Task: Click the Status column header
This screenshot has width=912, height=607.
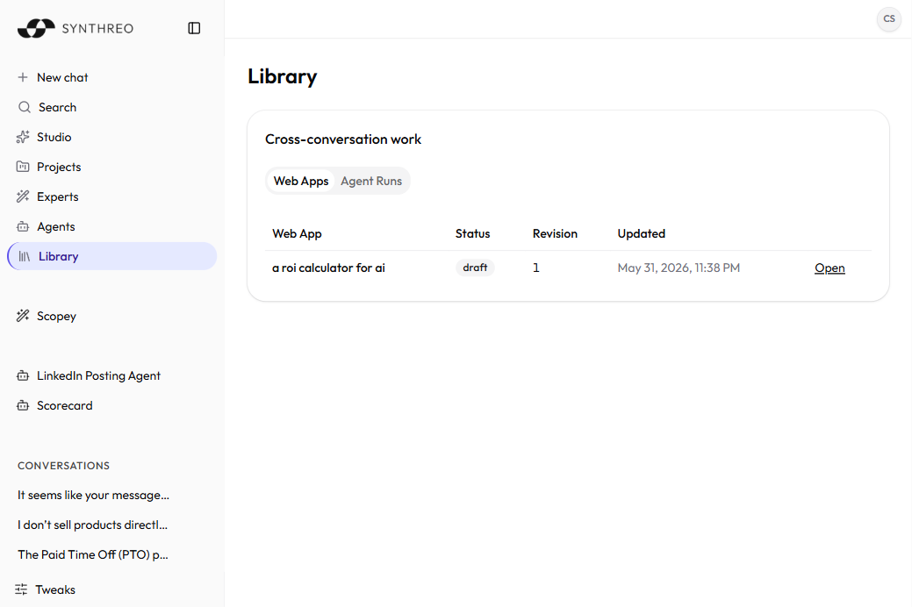Action: click(472, 233)
